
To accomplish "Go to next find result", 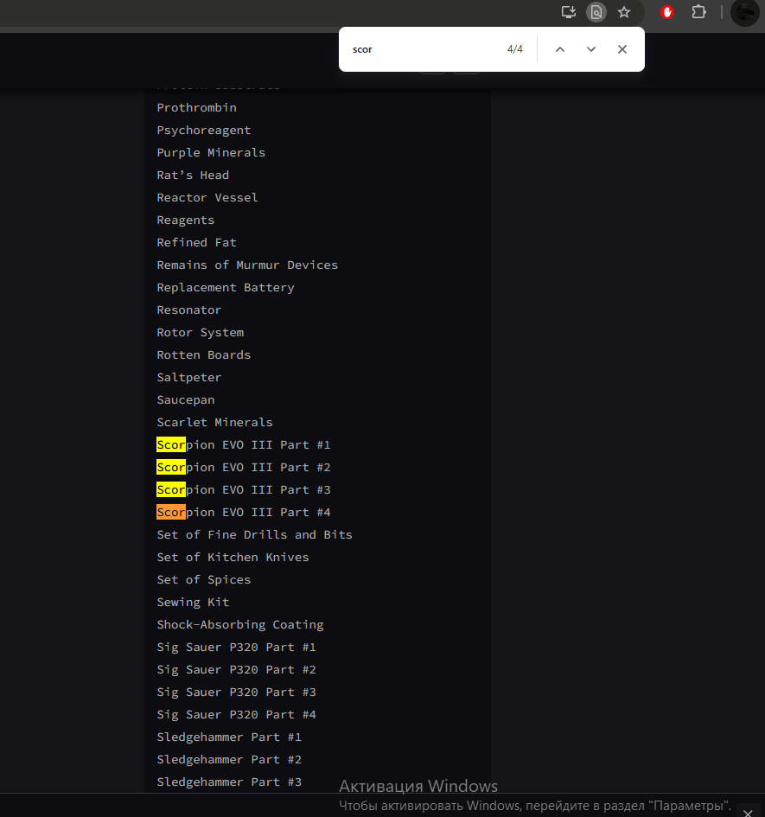I will (591, 49).
